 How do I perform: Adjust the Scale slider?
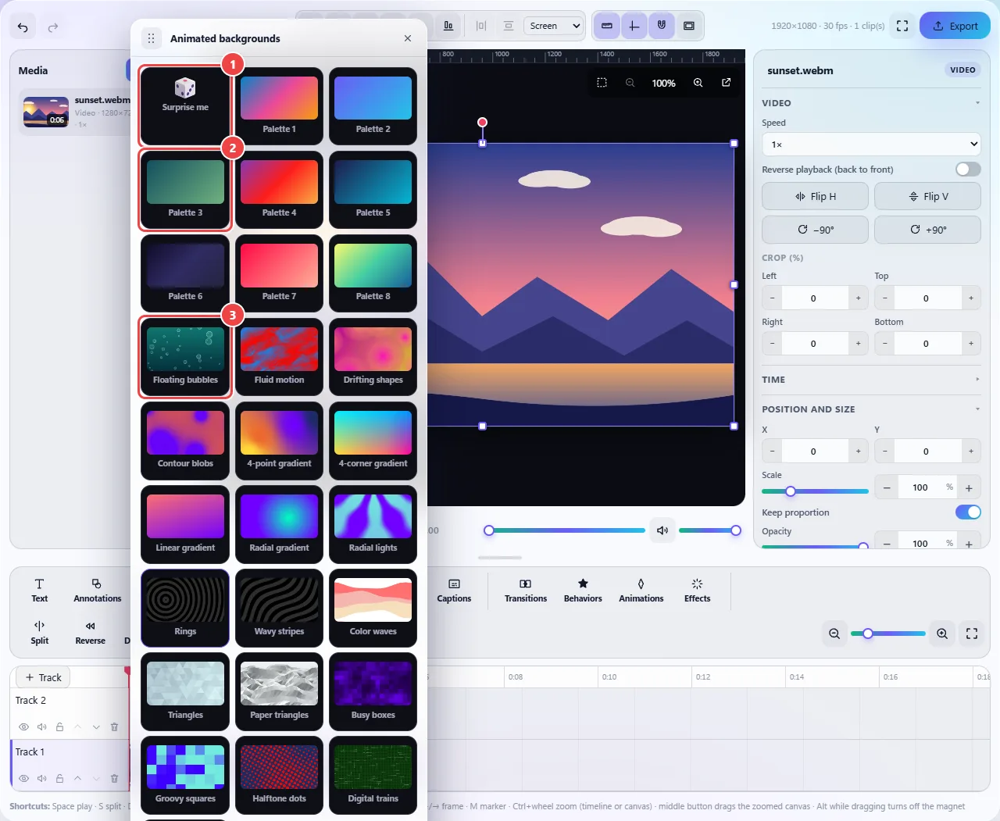[815, 491]
